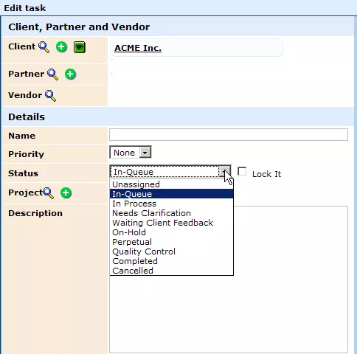Add a partner using green plus icon
Image resolution: width=357 pixels, height=354 pixels.
[x=70, y=74]
